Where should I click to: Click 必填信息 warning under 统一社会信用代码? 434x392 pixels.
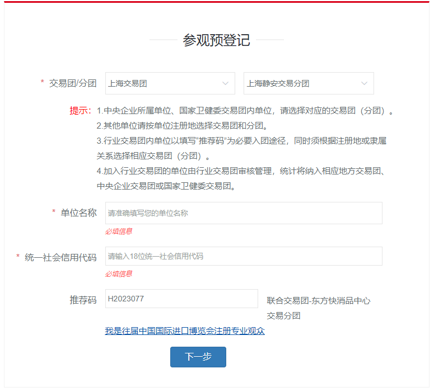point(119,273)
